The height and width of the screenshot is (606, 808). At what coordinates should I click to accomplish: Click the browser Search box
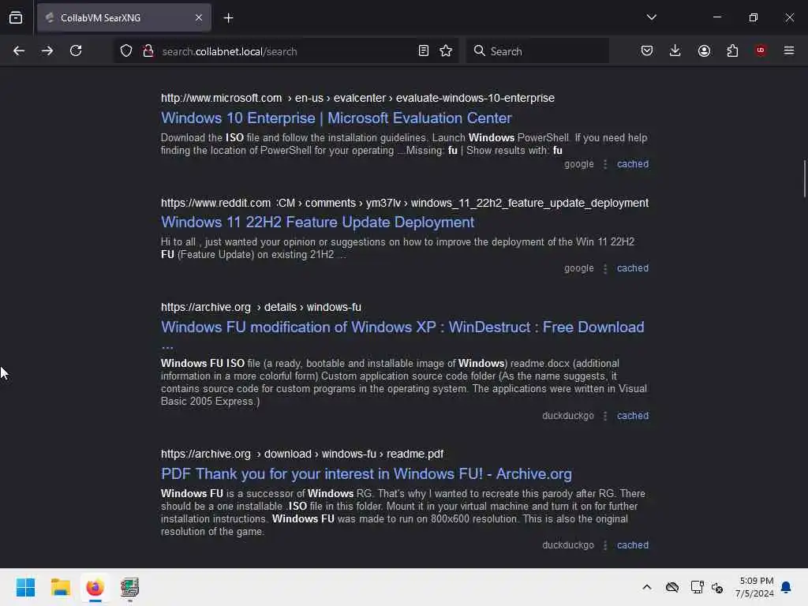click(537, 51)
